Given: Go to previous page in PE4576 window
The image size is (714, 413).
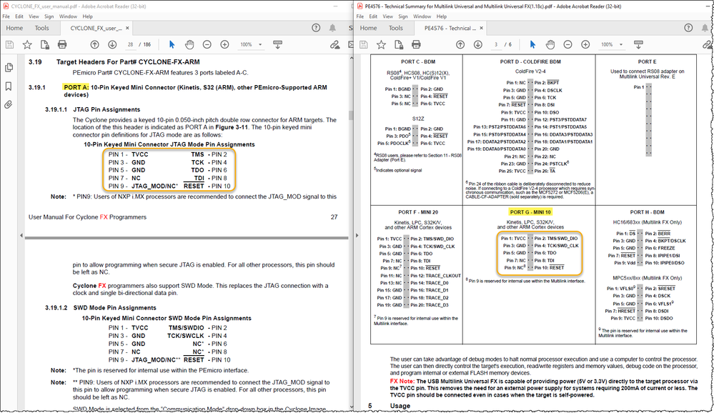Looking at the screenshot, I should tap(460, 44).
